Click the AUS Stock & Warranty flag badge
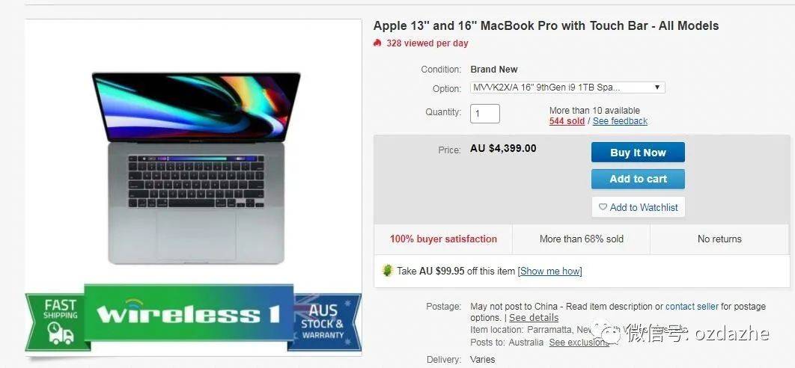Image resolution: width=795 pixels, height=368 pixels. pyautogui.click(x=324, y=322)
